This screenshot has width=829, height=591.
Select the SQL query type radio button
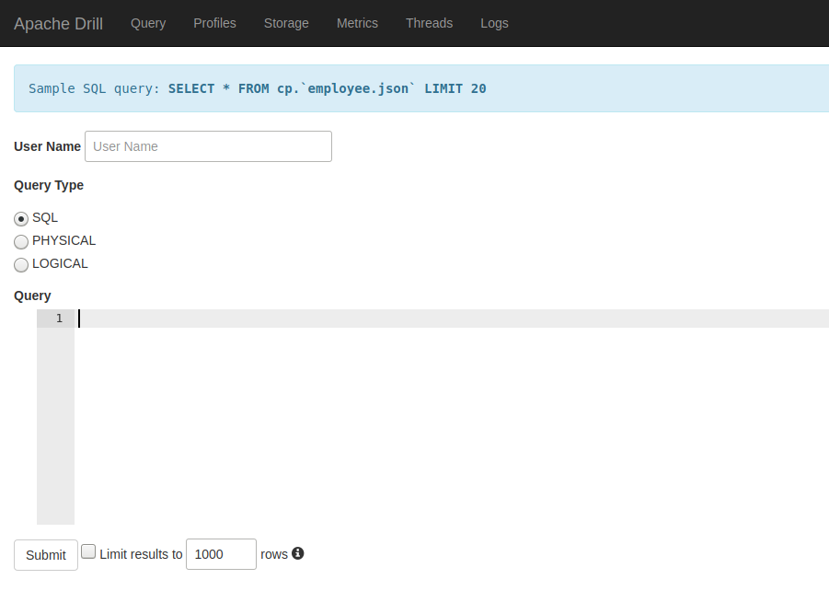[21, 218]
